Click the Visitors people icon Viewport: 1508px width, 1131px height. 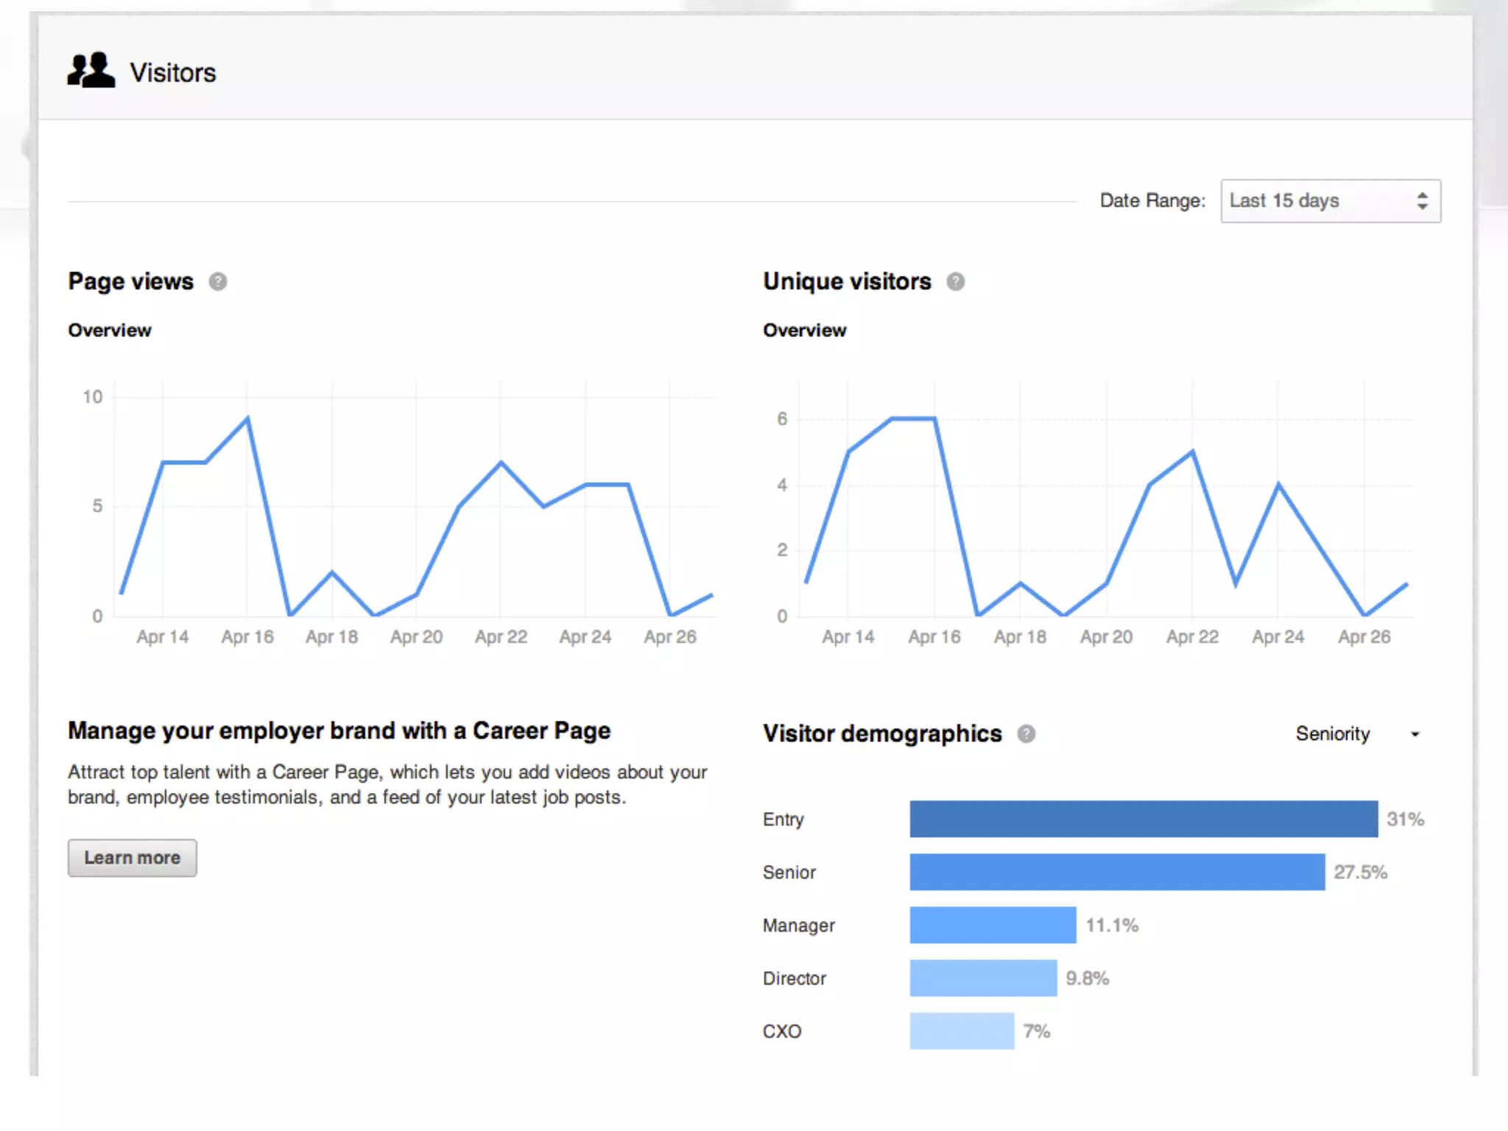pos(91,71)
